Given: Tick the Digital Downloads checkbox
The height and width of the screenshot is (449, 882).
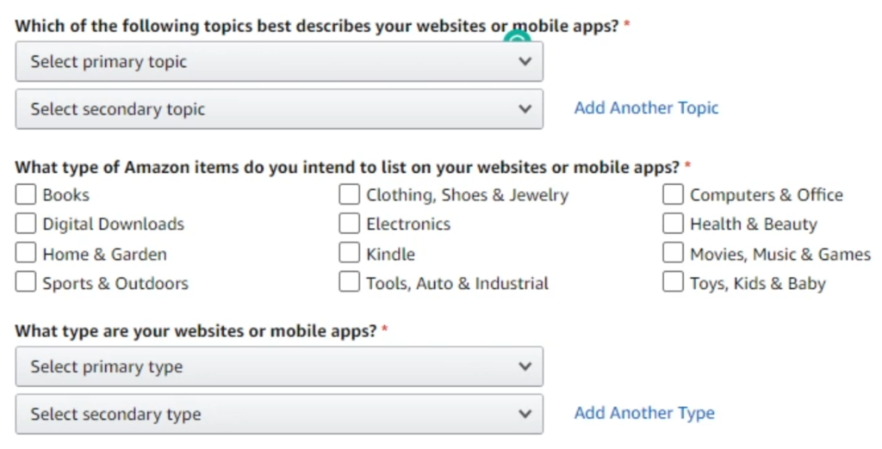Looking at the screenshot, I should pos(26,224).
